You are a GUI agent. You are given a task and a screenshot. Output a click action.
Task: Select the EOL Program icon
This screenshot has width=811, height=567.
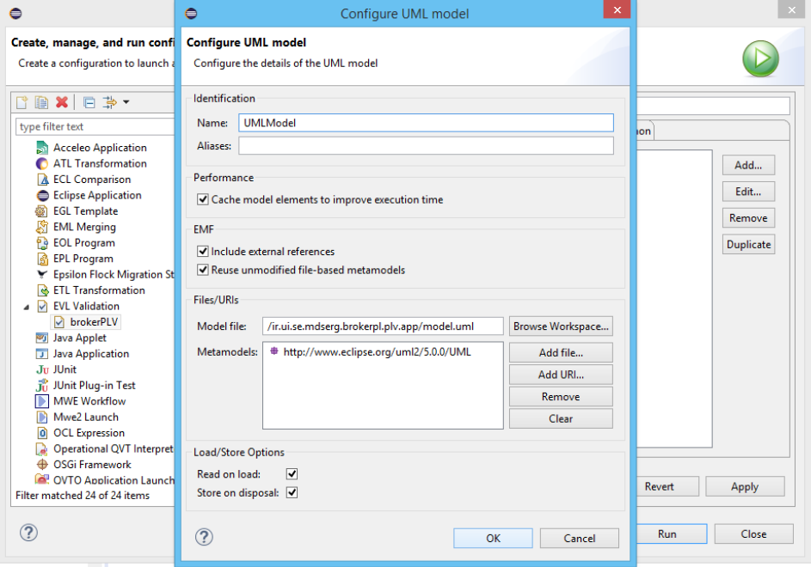(x=42, y=243)
